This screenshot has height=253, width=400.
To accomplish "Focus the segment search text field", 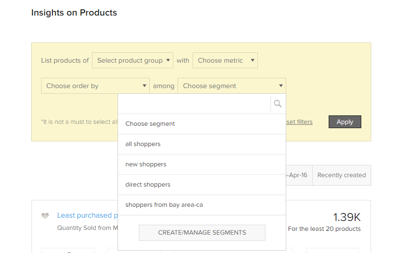I will [194, 104].
